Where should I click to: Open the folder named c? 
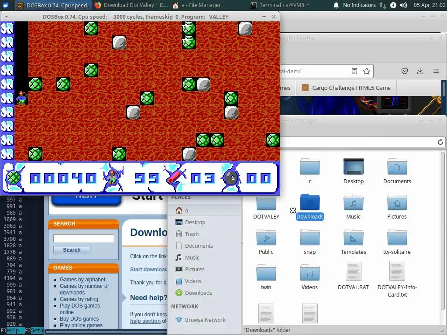309,166
